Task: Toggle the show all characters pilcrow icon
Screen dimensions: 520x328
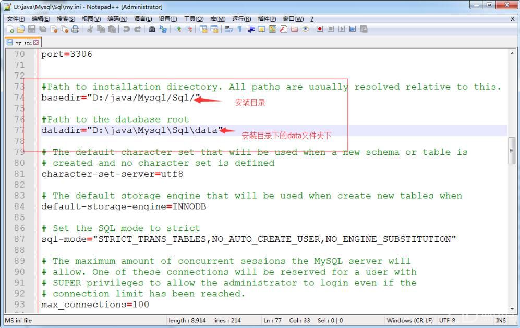Action: coord(241,29)
